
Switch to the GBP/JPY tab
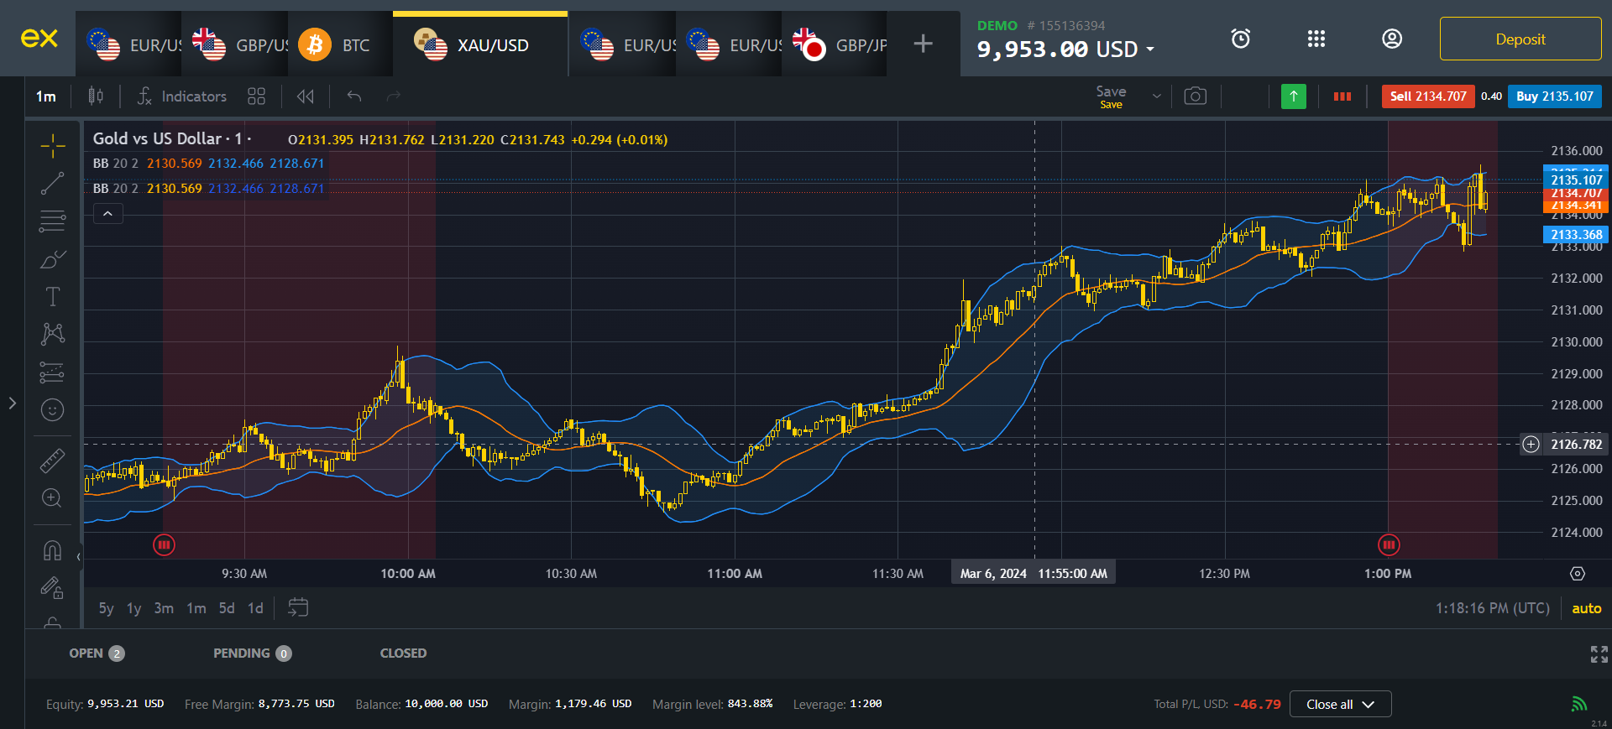coord(834,44)
